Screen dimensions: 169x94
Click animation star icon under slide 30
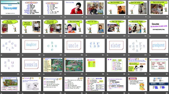point(108,74)
